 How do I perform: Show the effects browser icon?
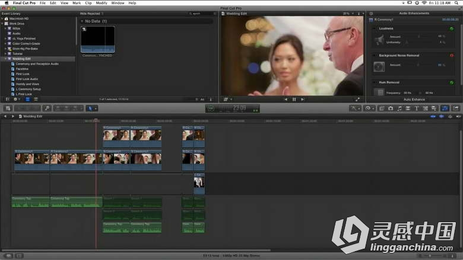(382, 108)
